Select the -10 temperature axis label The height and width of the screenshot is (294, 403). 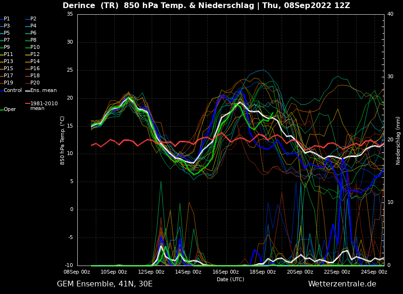[69, 265]
